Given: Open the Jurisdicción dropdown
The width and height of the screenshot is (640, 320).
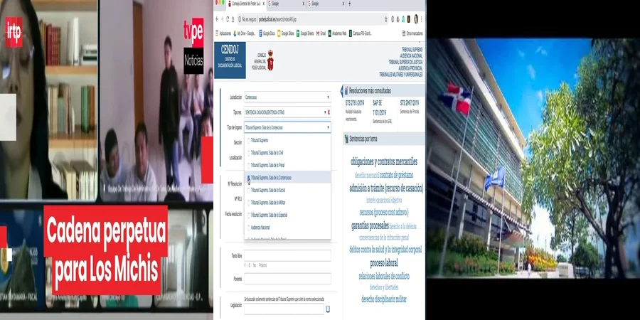Looking at the screenshot, I should click(287, 97).
